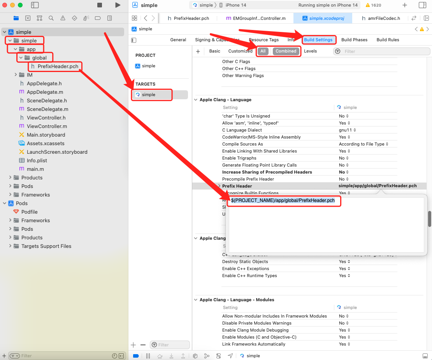Click the Customized settings filter button

click(x=240, y=51)
